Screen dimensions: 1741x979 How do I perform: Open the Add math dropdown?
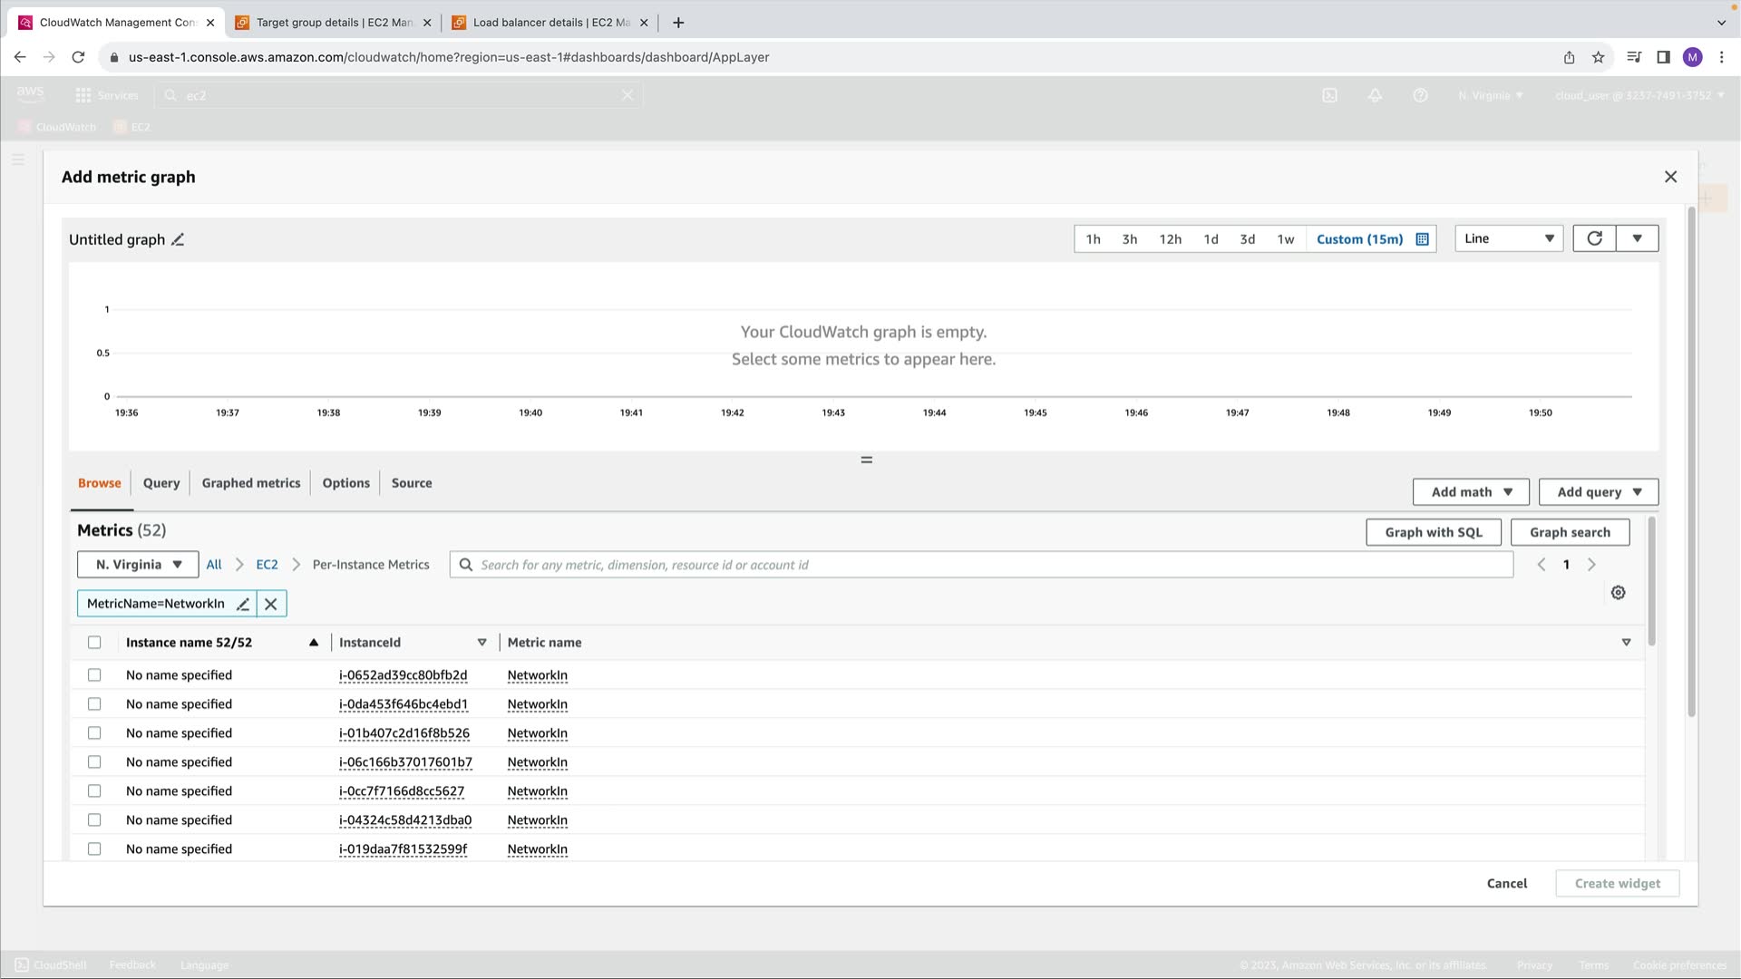coord(1471,492)
